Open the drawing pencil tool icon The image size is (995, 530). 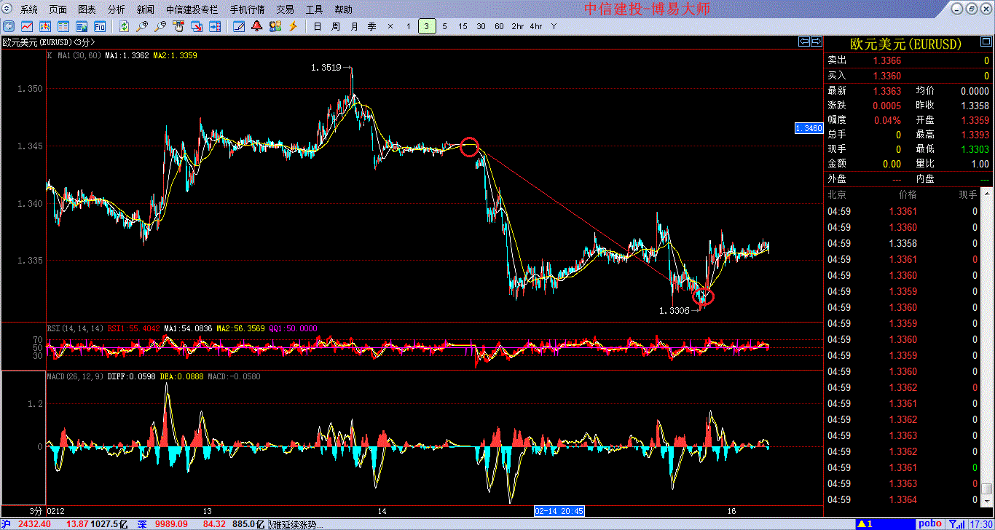pyautogui.click(x=239, y=26)
